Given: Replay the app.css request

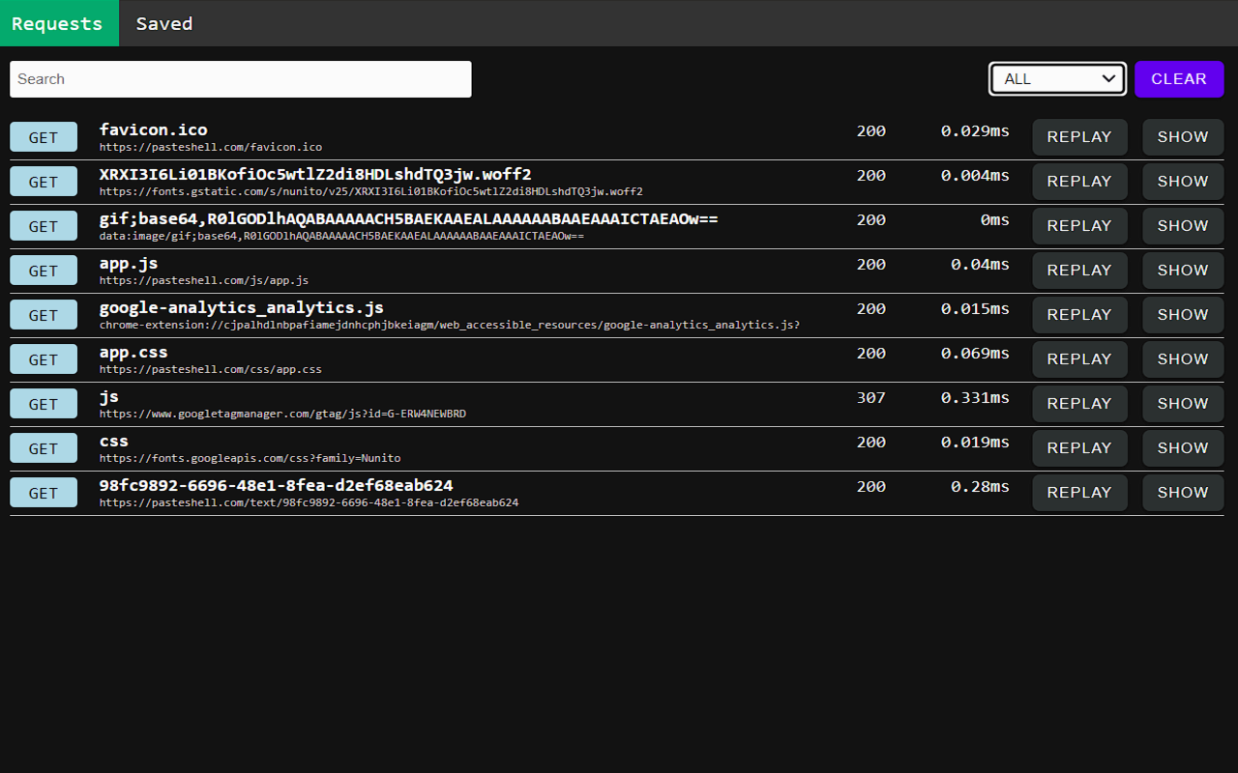Looking at the screenshot, I should coord(1079,359).
